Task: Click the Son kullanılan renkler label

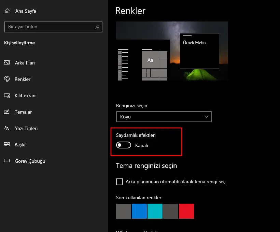Action: (x=139, y=198)
